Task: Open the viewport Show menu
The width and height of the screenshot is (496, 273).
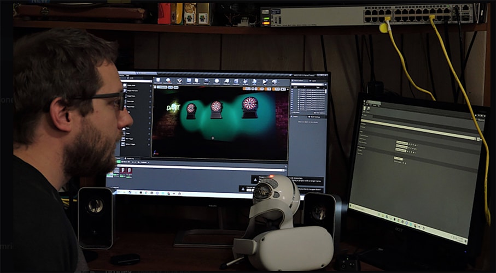Action: point(176,87)
